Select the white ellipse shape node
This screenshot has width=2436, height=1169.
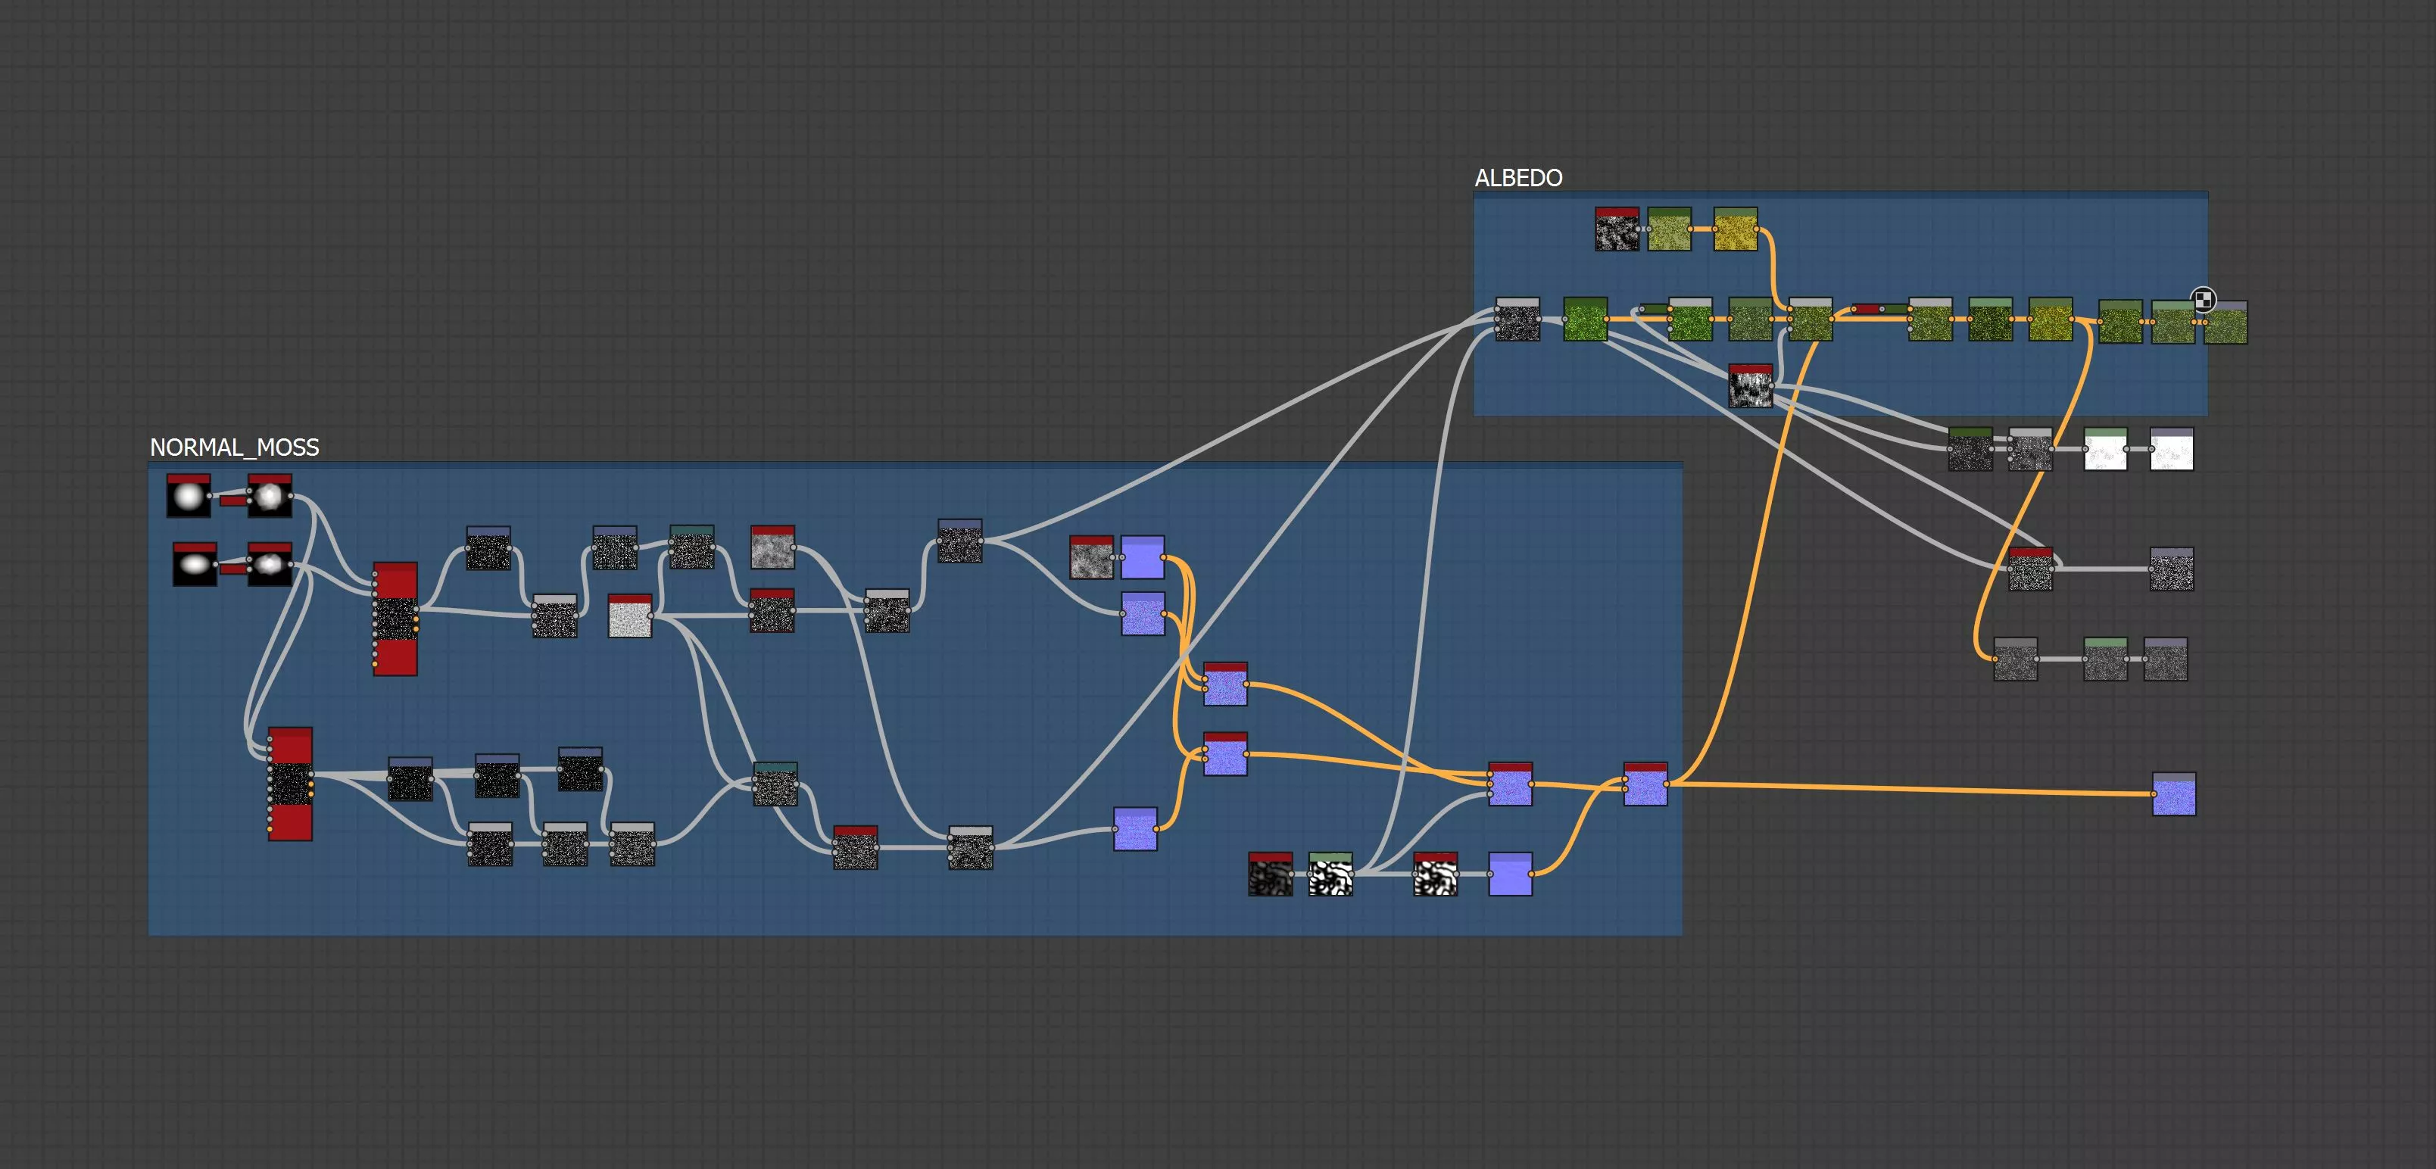[x=195, y=565]
